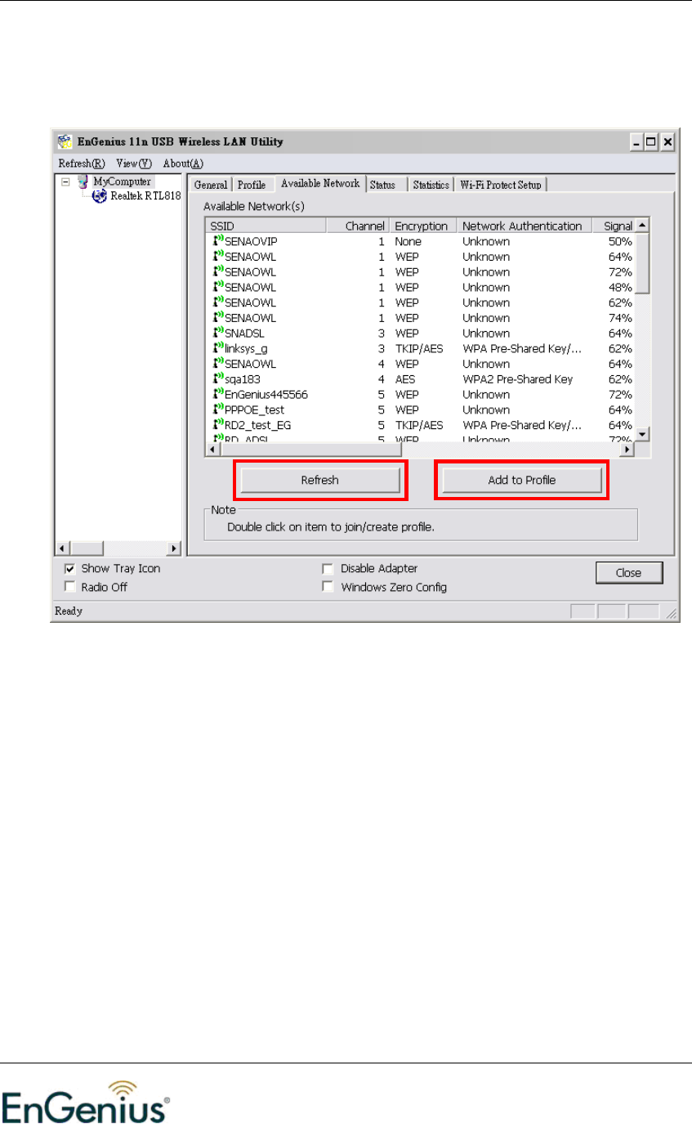Image resolution: width=692 pixels, height=1128 pixels.
Task: Collapse the MyComputer tree node
Action: click(x=65, y=182)
